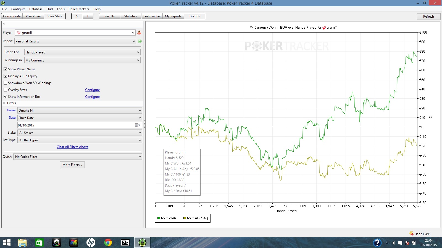Click the Play Poker tab
This screenshot has width=442, height=248.
[33, 16]
